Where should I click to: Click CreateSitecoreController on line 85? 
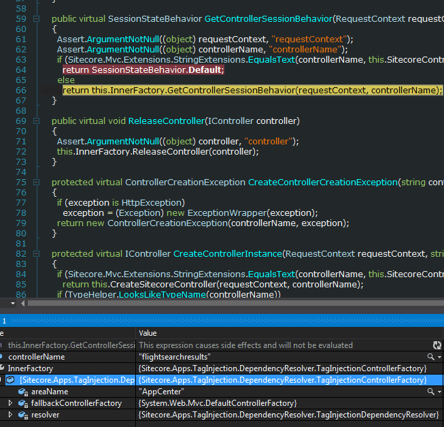[163, 285]
